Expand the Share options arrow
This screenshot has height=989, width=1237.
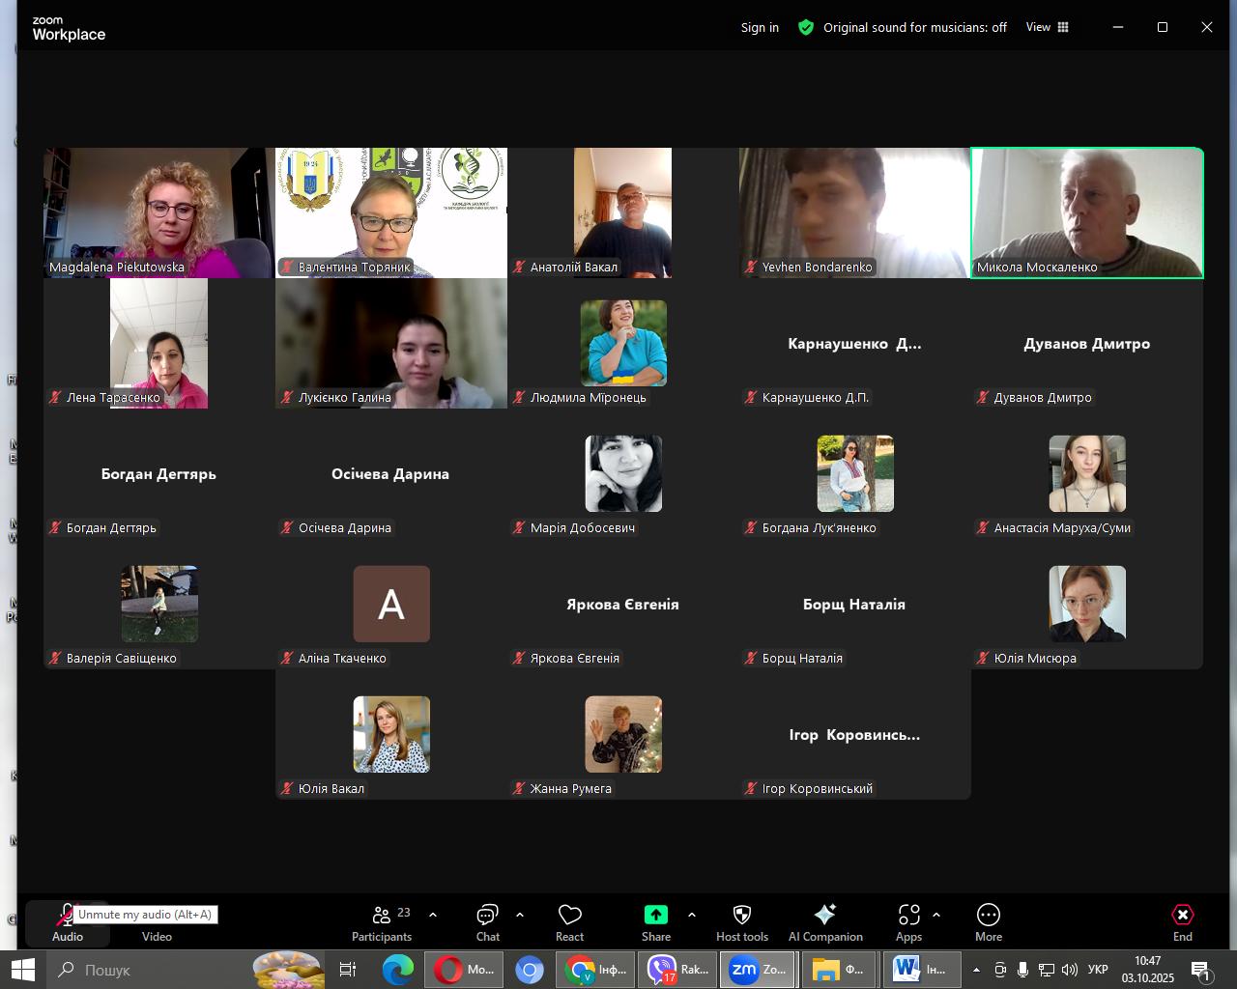(x=692, y=915)
